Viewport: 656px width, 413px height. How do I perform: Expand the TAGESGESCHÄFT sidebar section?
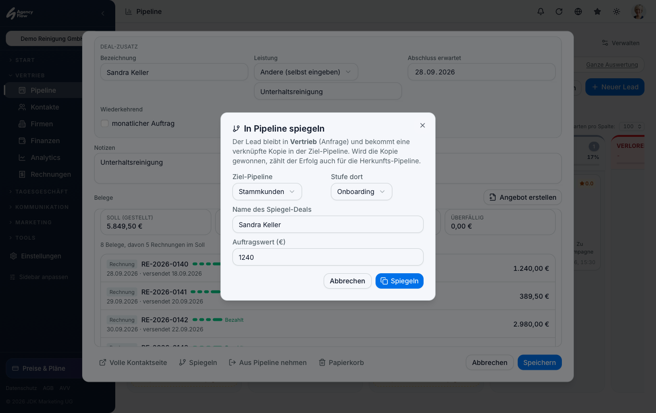(38, 192)
